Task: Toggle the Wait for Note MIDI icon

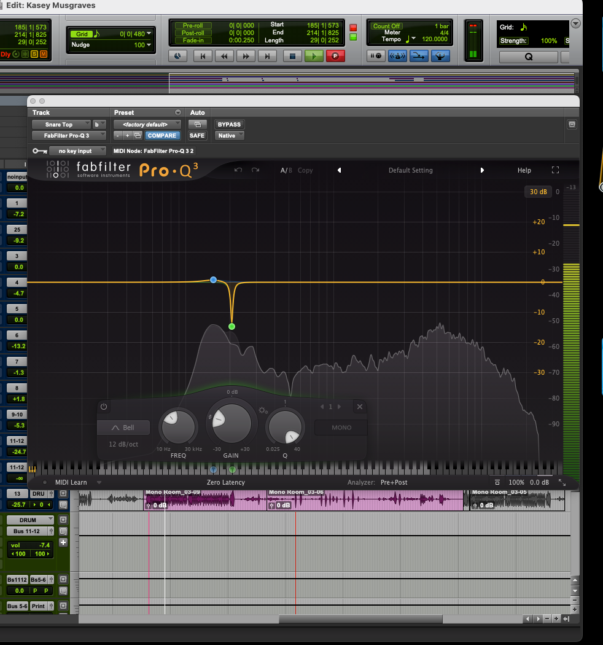Action: point(376,56)
